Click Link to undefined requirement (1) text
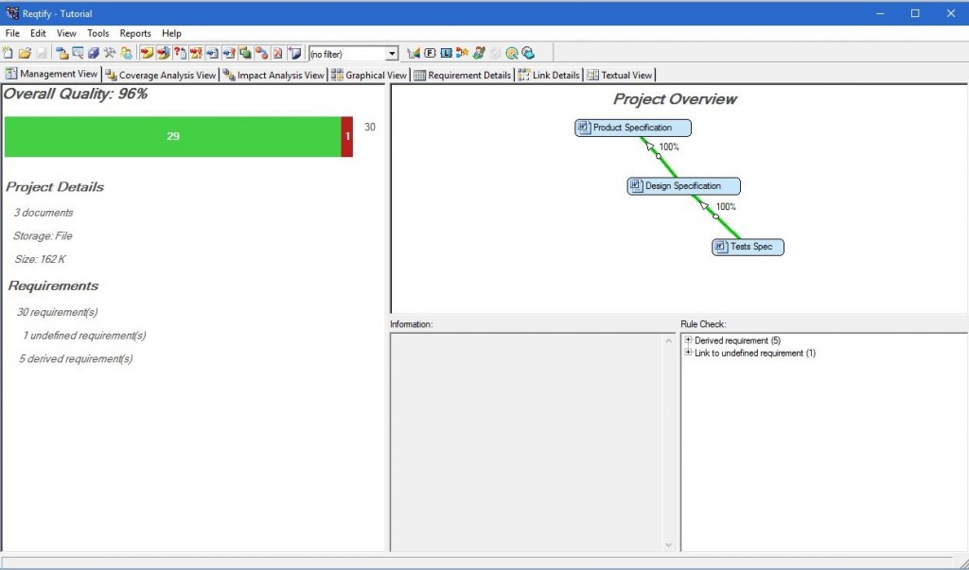 point(755,354)
